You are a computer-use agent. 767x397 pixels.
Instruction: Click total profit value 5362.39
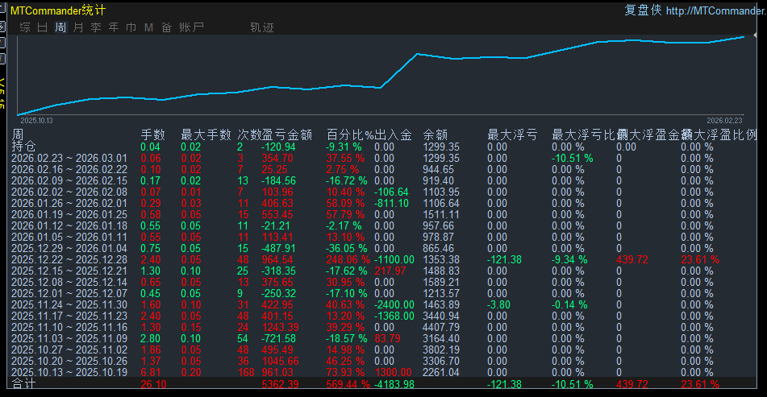[x=281, y=384]
